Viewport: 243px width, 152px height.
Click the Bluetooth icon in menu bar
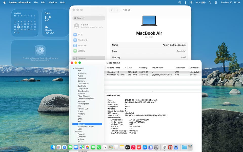tap(185, 3)
